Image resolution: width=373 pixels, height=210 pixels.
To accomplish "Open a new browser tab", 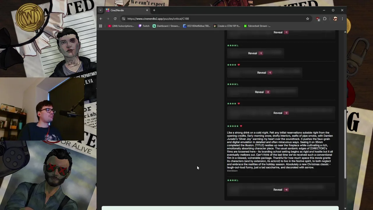I will point(154,10).
